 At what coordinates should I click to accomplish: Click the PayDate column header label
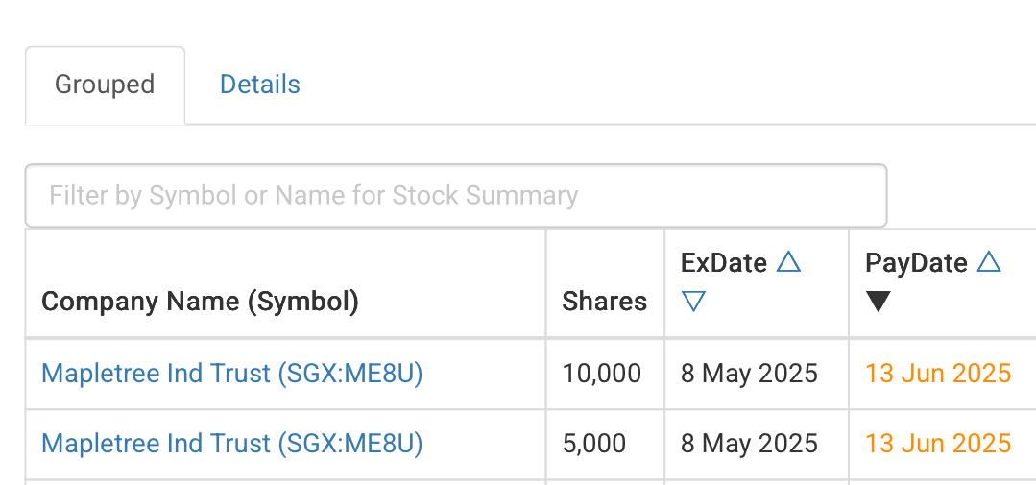click(x=916, y=263)
